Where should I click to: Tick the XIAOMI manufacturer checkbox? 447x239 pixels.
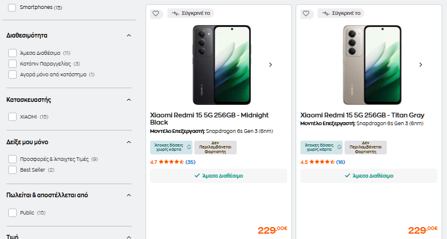coord(13,117)
